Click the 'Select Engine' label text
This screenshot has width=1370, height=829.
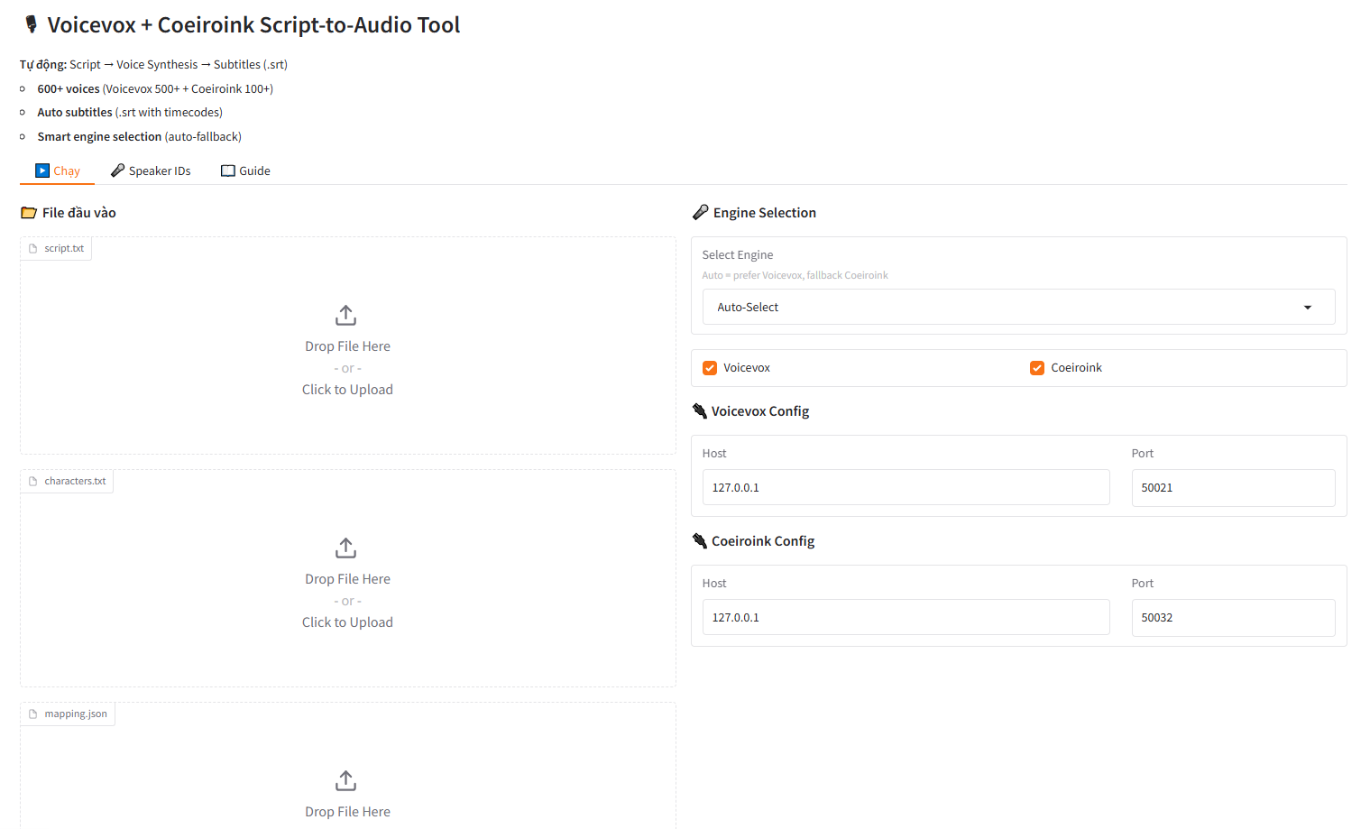(x=738, y=255)
